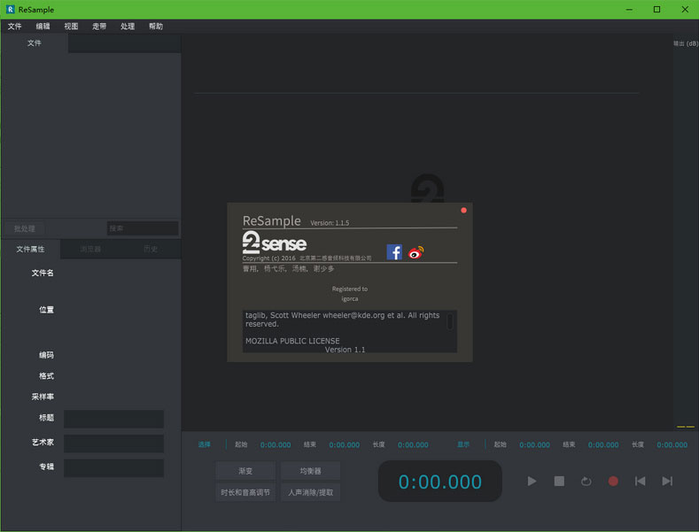Click display 结束 time value 0:00.000
Screen dimensions: 699x532
pyautogui.click(x=603, y=444)
